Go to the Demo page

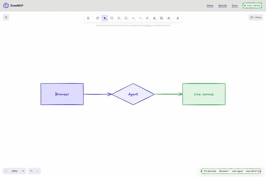click(x=210, y=6)
